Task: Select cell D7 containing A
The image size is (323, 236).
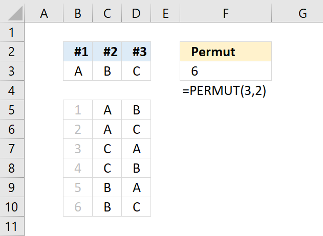Action: pyautogui.click(x=136, y=149)
